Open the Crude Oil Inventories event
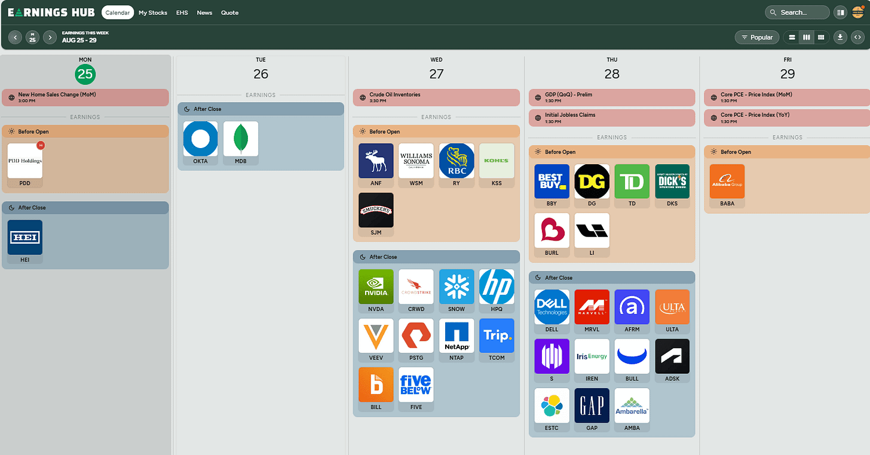Image resolution: width=870 pixels, height=455 pixels. (436, 97)
